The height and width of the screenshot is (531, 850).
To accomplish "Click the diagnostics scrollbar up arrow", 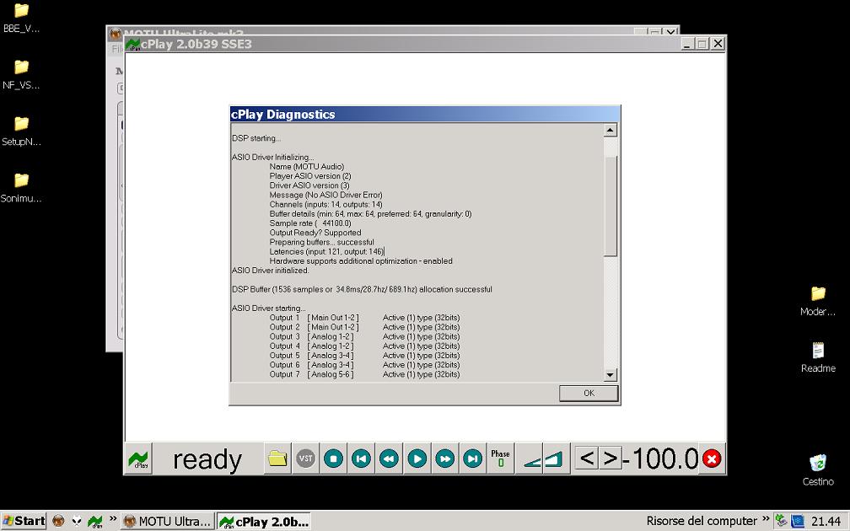I will pos(611,130).
